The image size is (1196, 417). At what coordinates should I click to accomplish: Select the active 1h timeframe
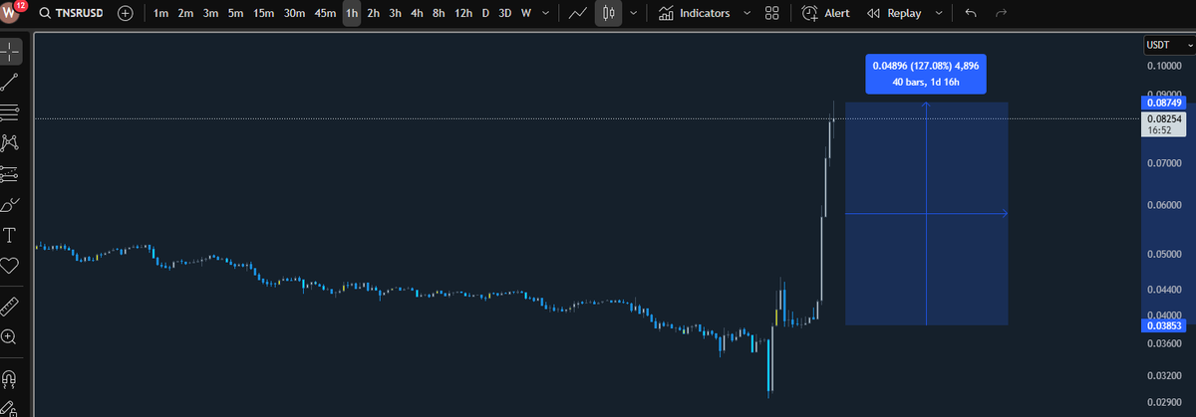pyautogui.click(x=352, y=14)
